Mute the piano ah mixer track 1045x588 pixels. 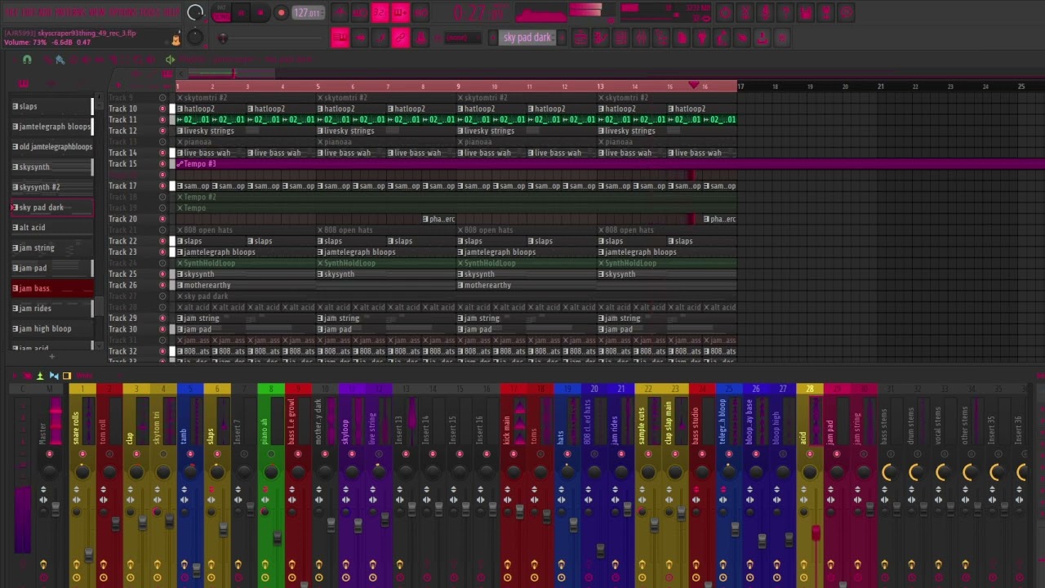click(x=271, y=454)
